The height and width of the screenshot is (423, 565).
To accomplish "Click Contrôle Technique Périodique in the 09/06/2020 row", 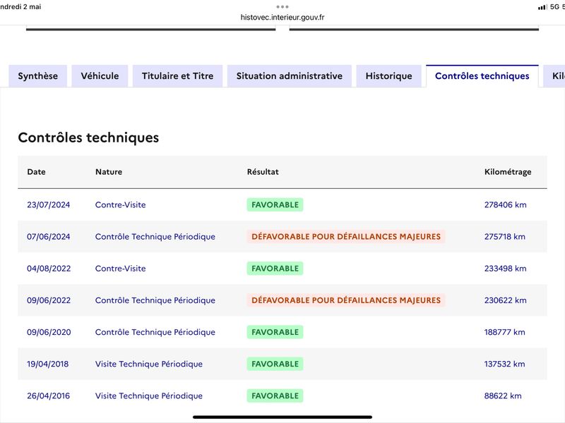I will click(155, 332).
